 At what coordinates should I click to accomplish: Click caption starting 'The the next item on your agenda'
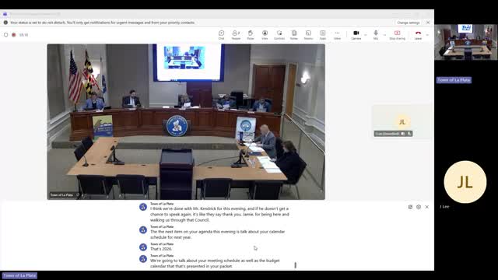coord(218,234)
